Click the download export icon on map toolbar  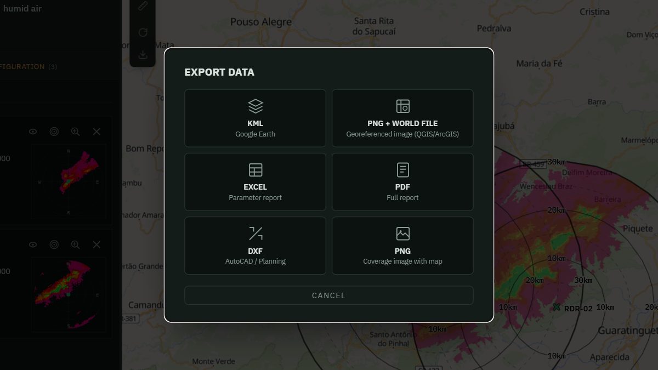point(143,54)
